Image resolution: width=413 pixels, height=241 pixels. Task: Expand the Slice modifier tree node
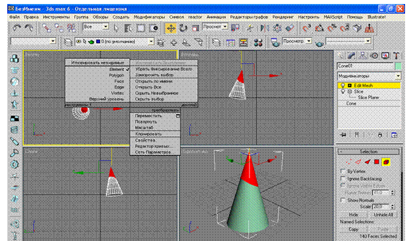[349, 91]
